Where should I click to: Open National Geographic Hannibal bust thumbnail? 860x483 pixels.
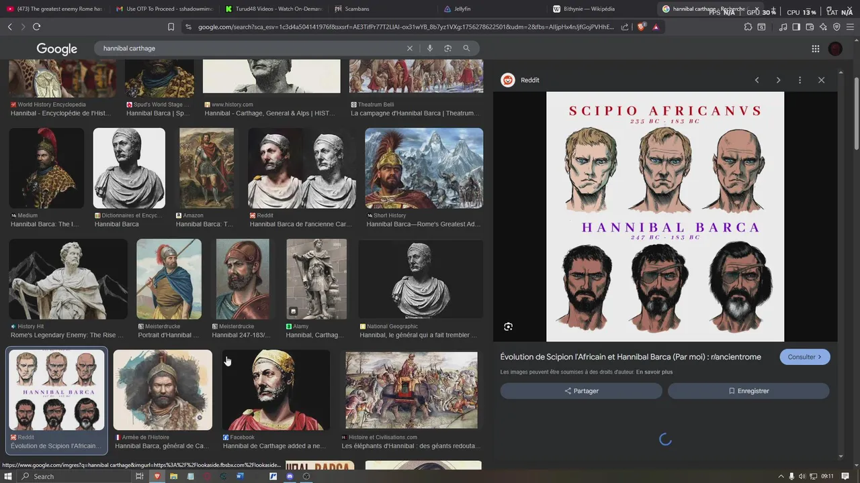point(421,279)
